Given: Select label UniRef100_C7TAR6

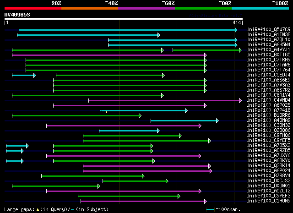Looking at the screenshot, I should pos(268,65).
